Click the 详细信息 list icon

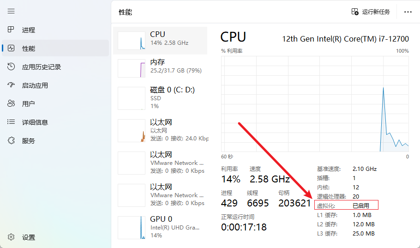11,122
